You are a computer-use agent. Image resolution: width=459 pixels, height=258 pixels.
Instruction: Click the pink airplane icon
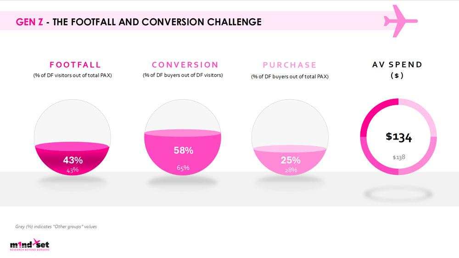[400, 21]
